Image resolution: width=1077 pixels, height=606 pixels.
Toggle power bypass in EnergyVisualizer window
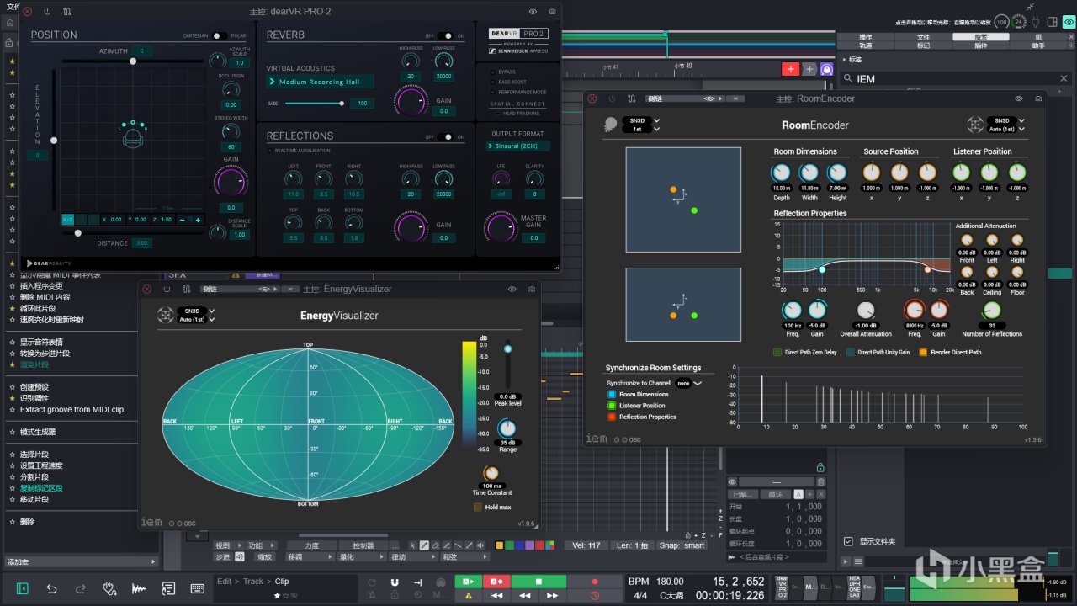click(x=167, y=289)
